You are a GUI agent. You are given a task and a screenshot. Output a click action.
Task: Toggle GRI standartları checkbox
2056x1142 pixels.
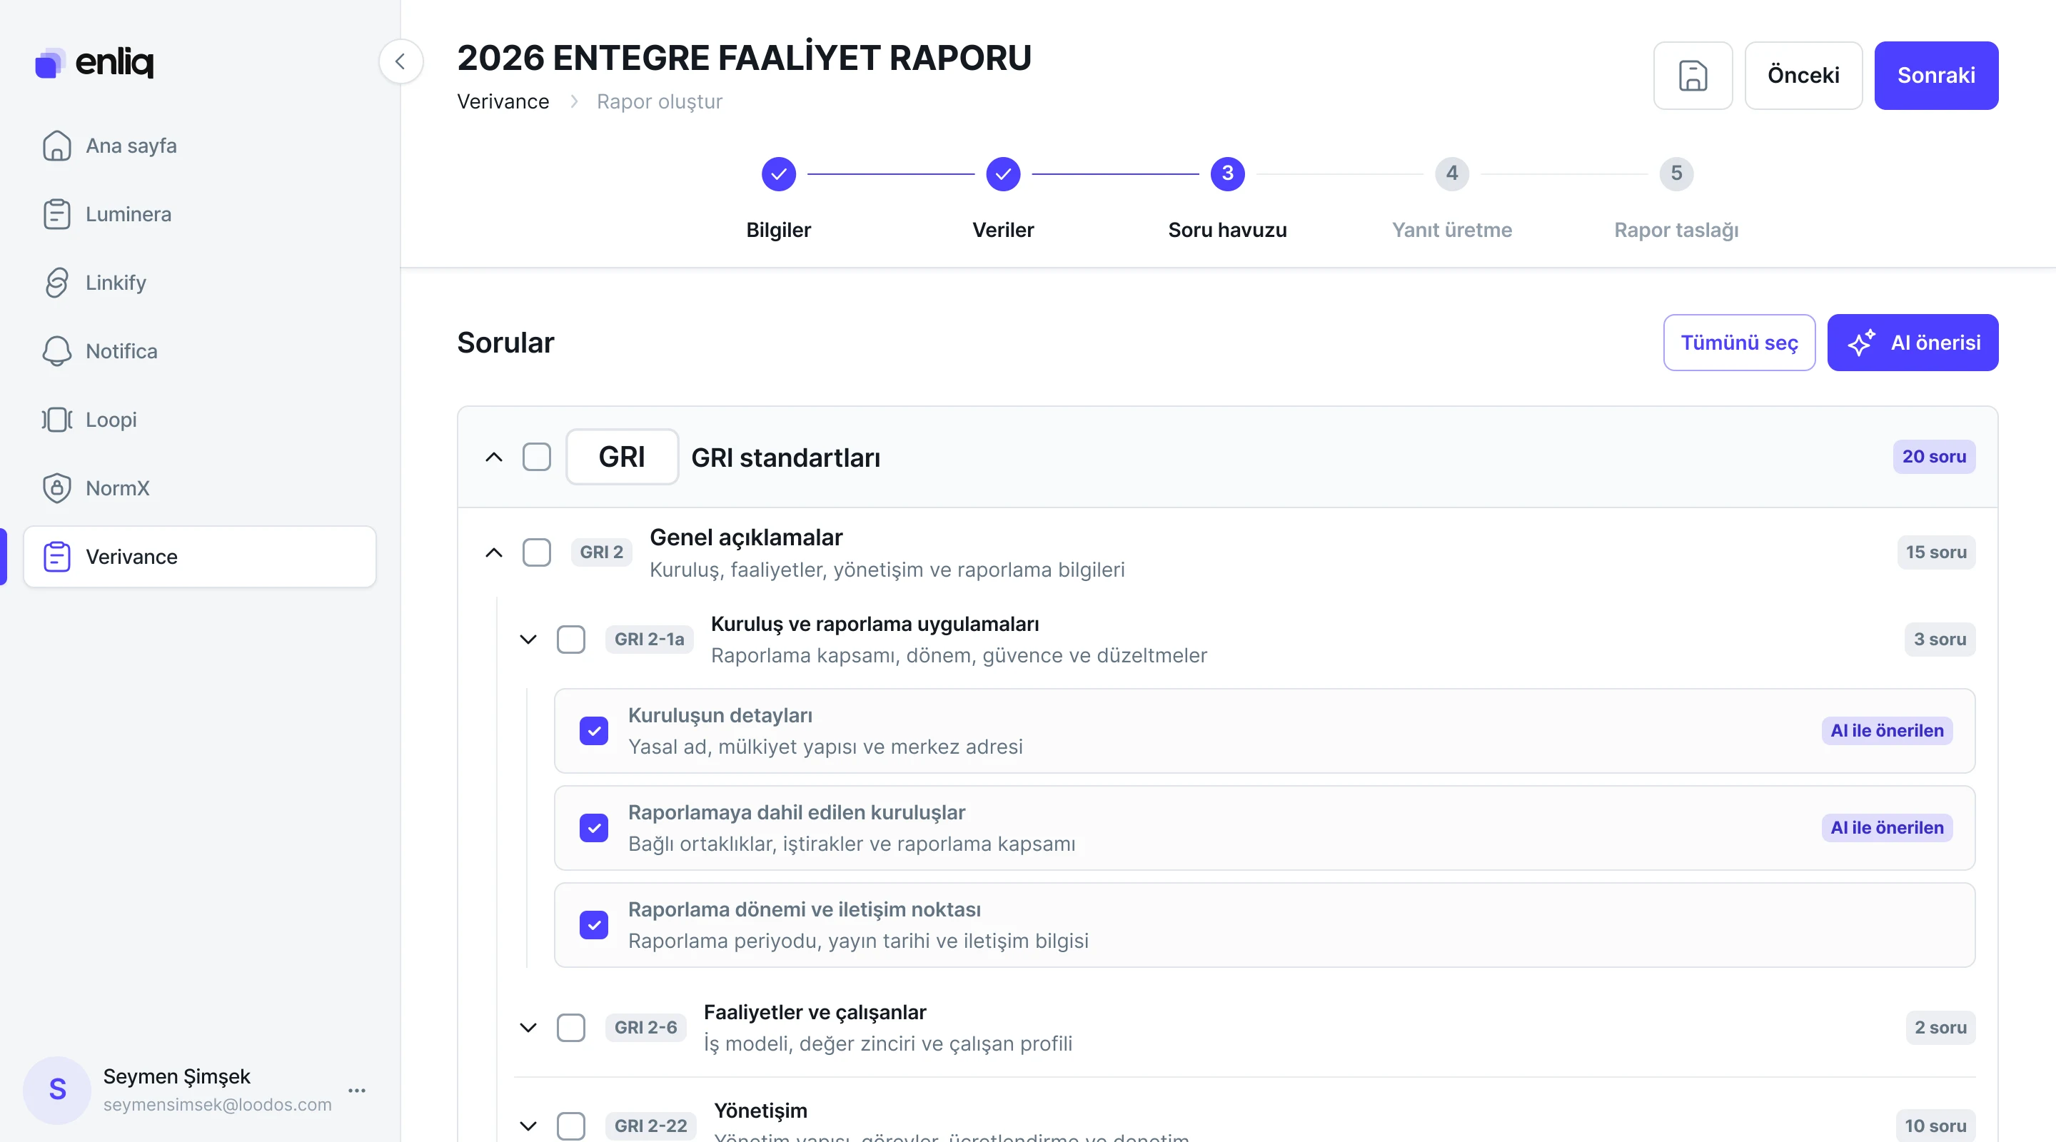pyautogui.click(x=536, y=458)
